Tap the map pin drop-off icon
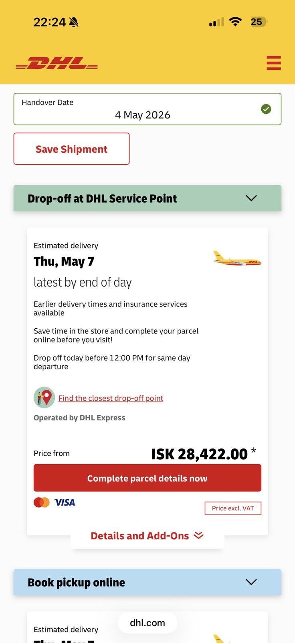Image resolution: width=295 pixels, height=643 pixels. [x=44, y=397]
